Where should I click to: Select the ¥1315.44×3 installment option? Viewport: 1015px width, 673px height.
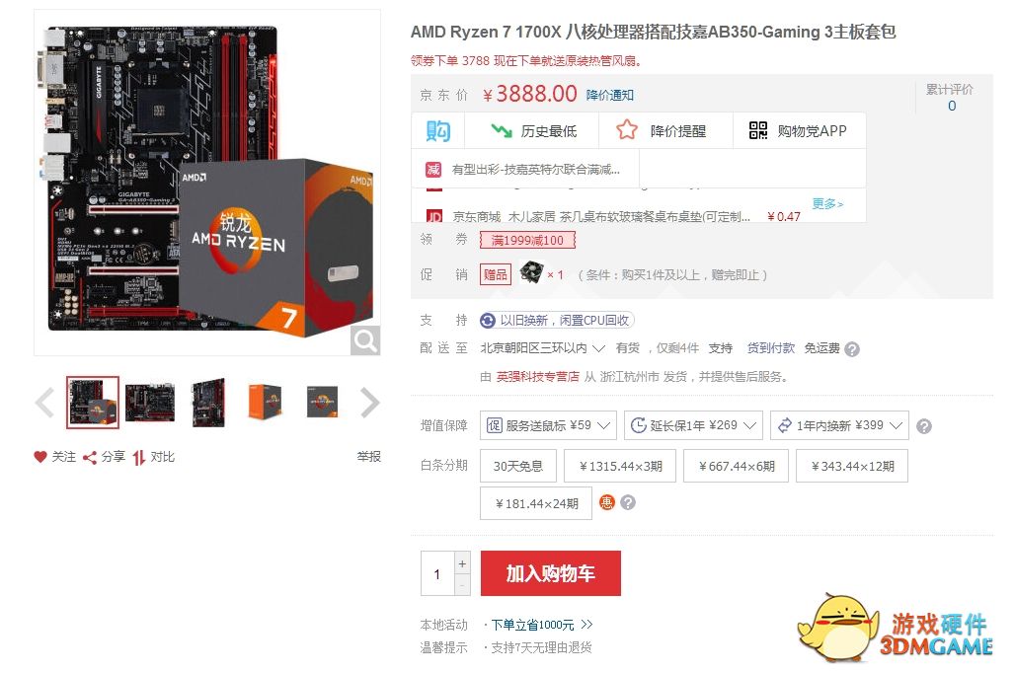620,466
